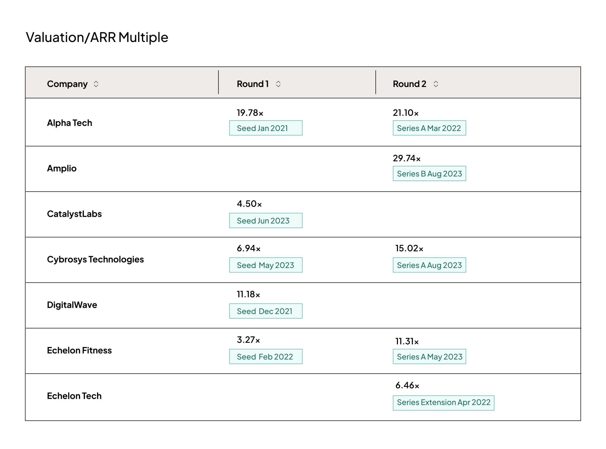Click the sort icon beside Company header
Screen dimensions: 606x449
96,84
